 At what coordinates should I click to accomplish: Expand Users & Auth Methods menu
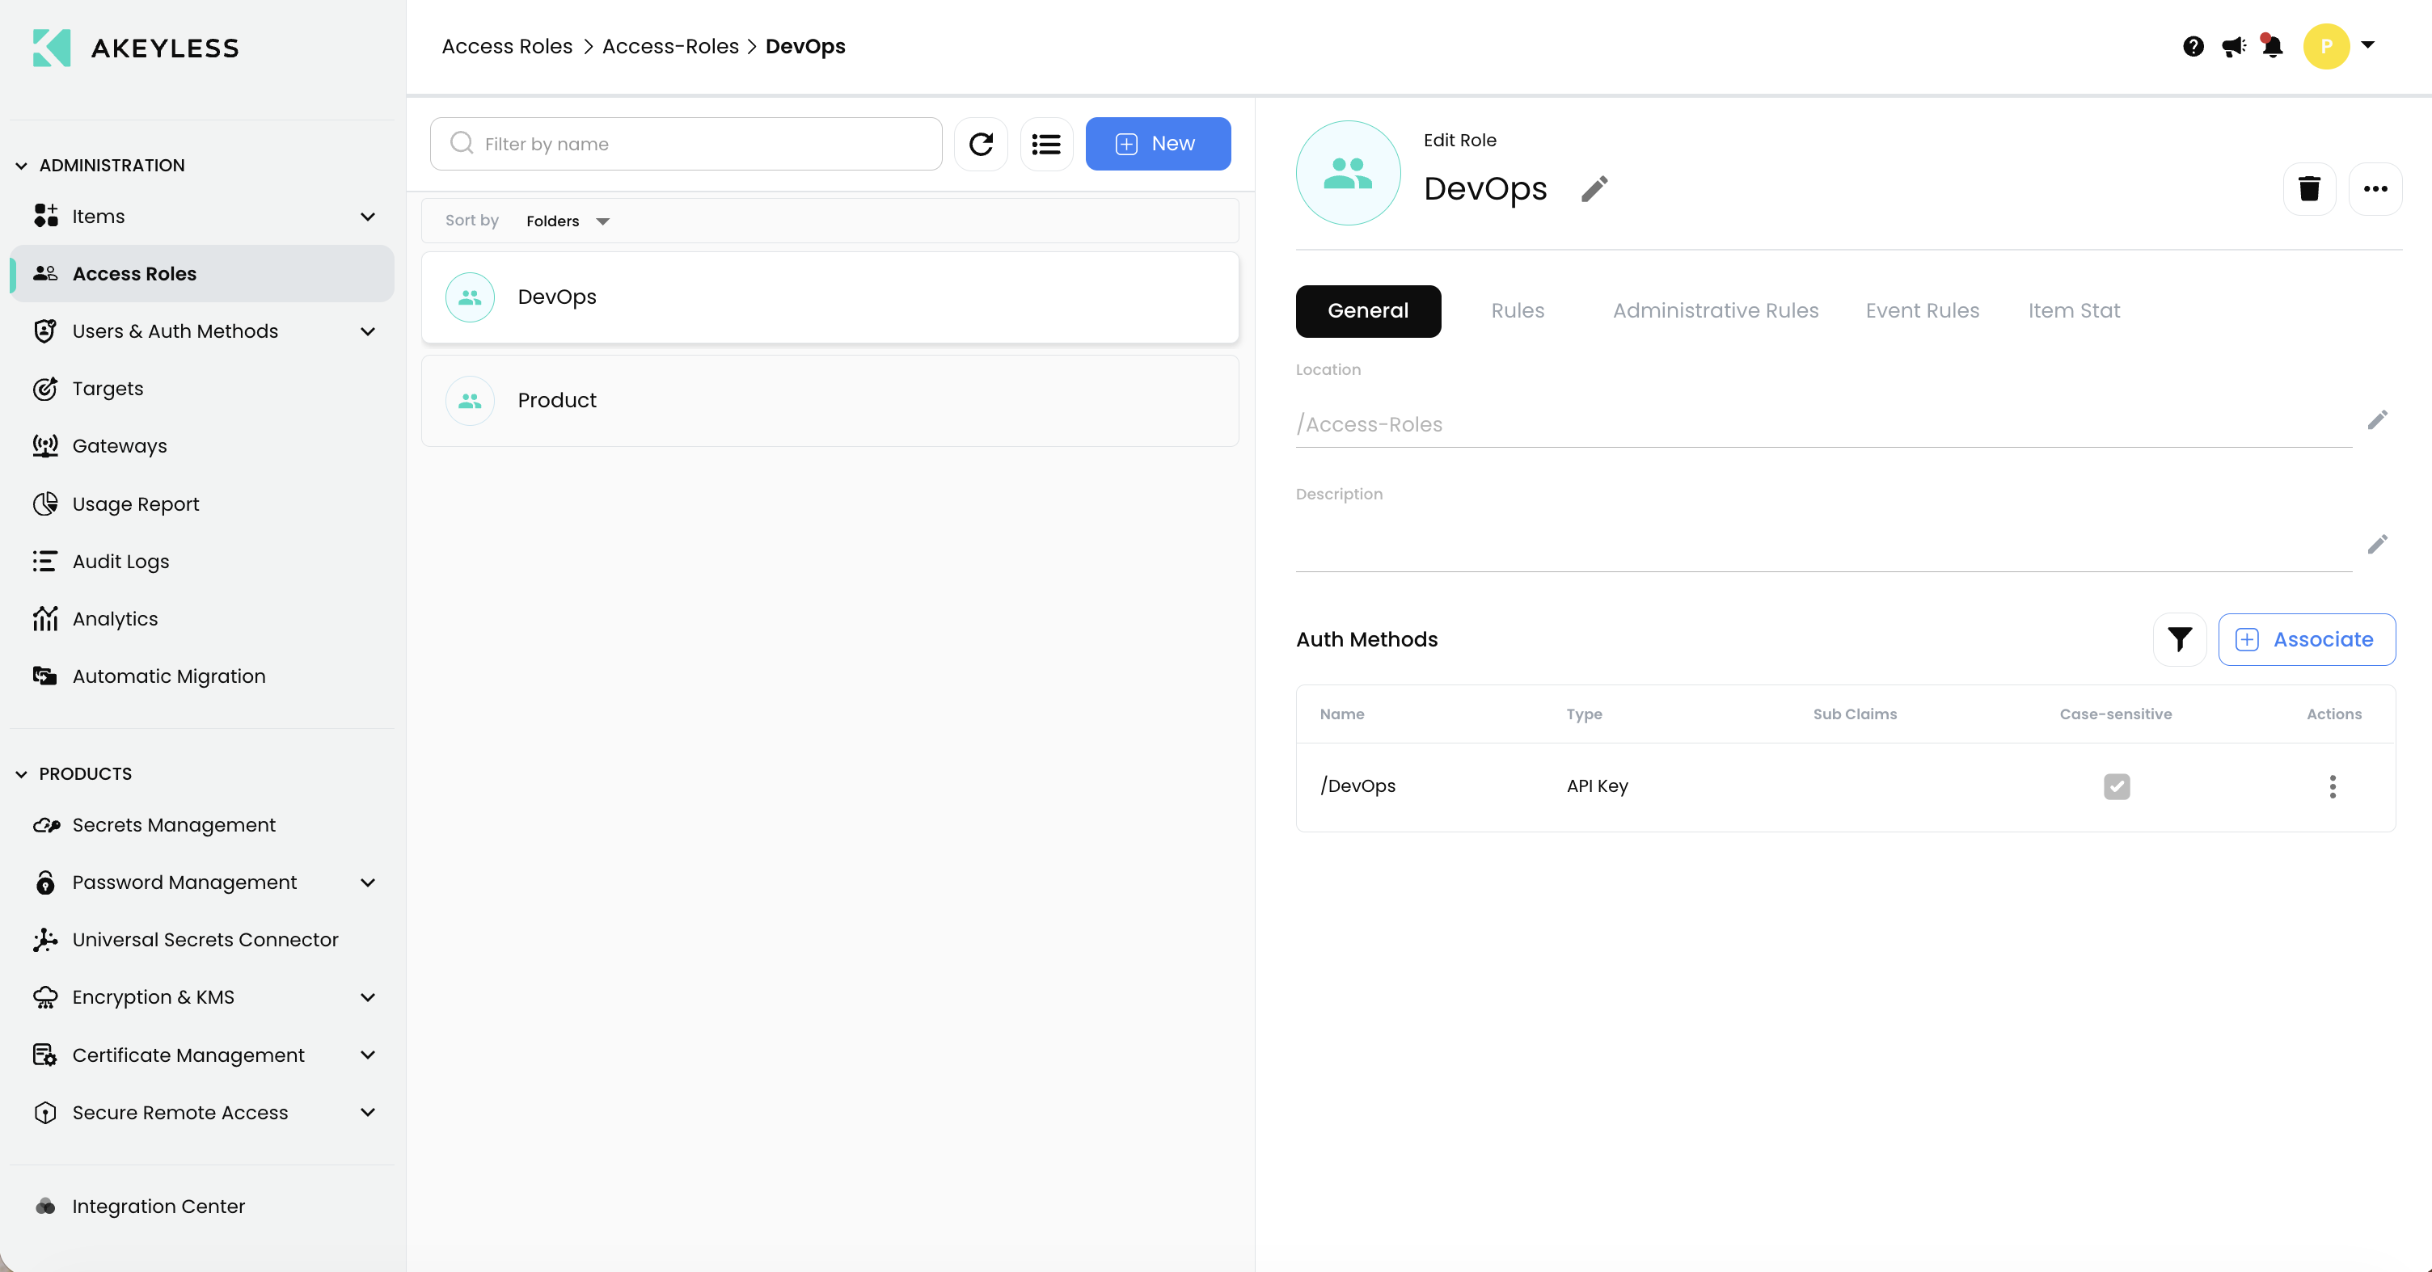(367, 331)
